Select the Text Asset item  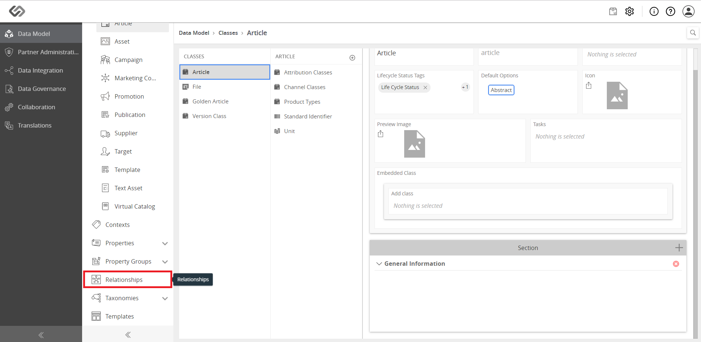133,188
